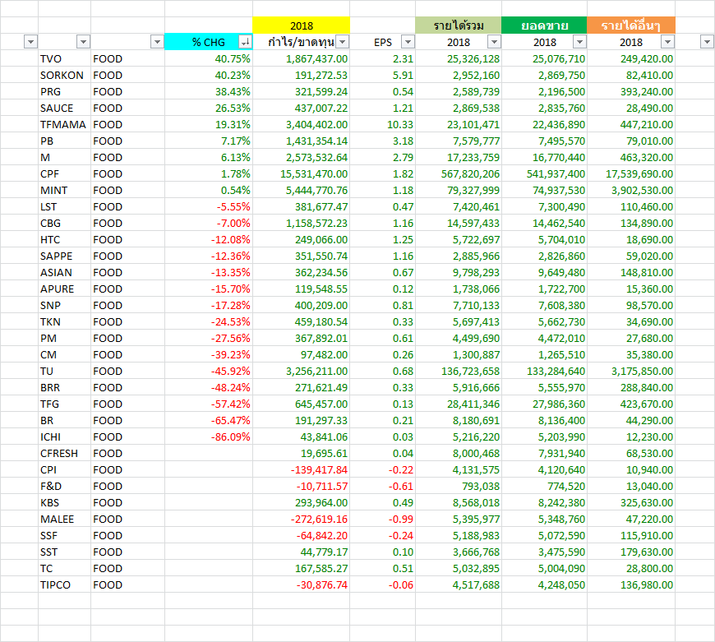Select sales value 25,076,710
Image resolution: width=715 pixels, height=642 pixels.
544,59
